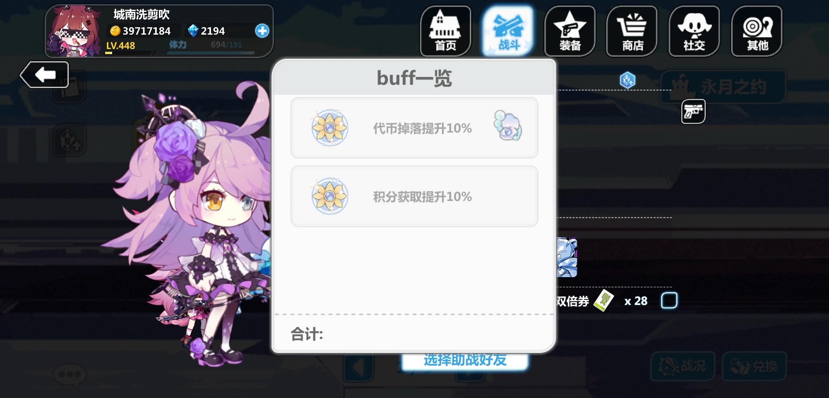The width and height of the screenshot is (829, 398).
Task: Click the 永月之约 event banner
Action: click(723, 87)
